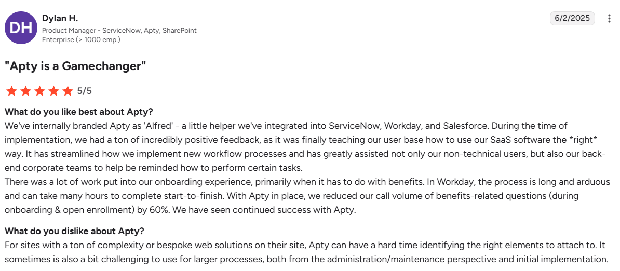Click the fifth rating star
This screenshot has width=620, height=271.
(x=68, y=91)
